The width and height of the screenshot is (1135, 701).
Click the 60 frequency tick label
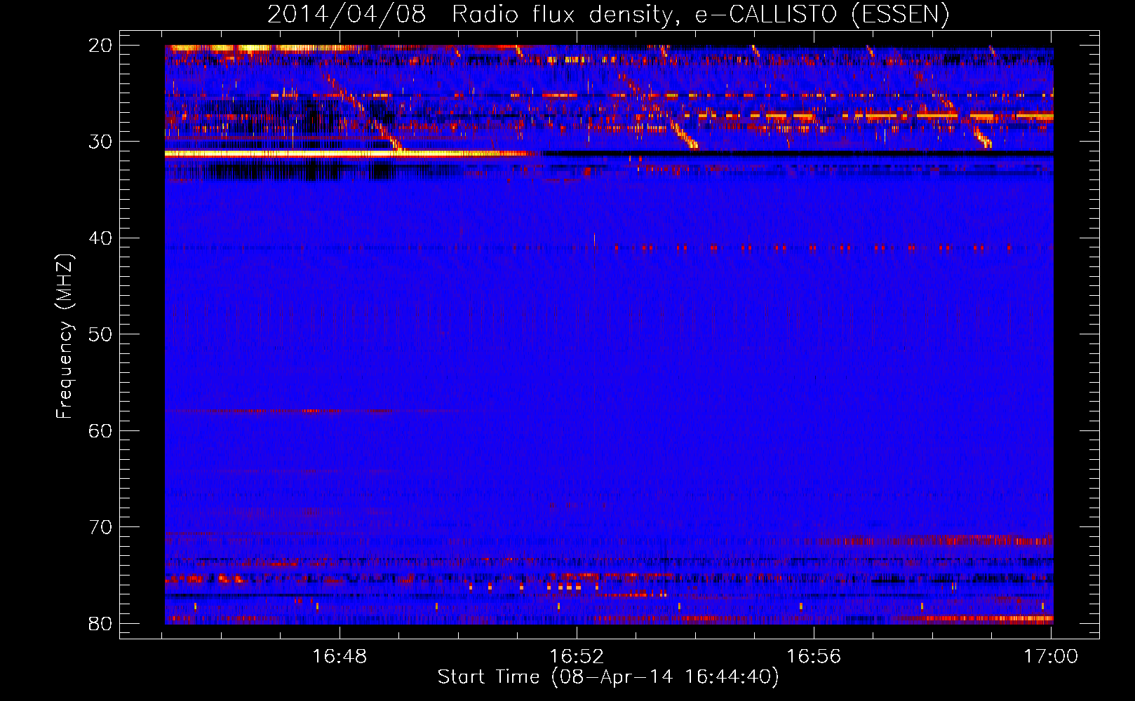[x=100, y=430]
